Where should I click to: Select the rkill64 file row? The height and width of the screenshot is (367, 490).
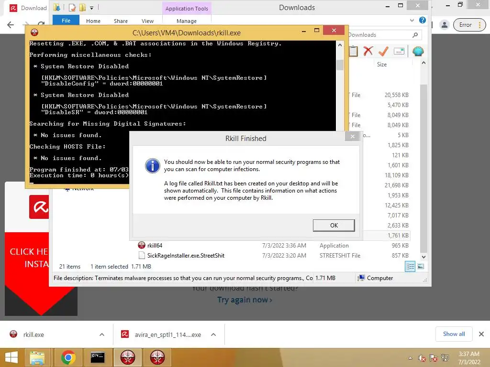coord(273,246)
